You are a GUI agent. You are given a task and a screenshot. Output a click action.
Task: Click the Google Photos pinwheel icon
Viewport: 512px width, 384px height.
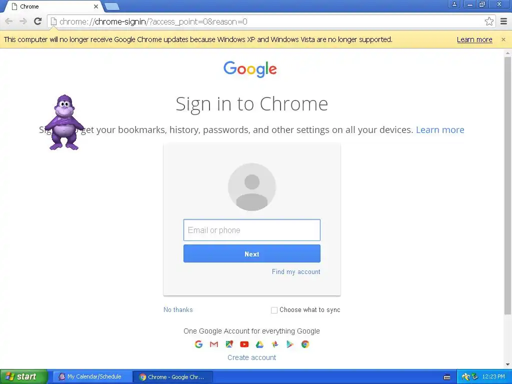click(275, 344)
